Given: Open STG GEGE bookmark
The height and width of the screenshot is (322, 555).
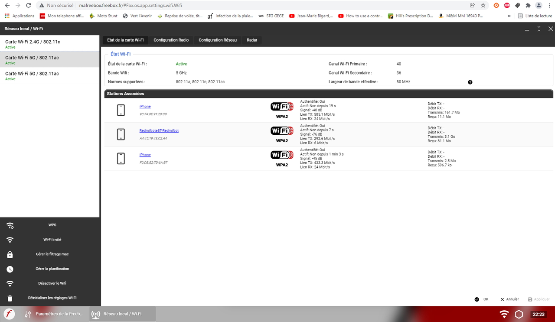Looking at the screenshot, I should pos(271,16).
